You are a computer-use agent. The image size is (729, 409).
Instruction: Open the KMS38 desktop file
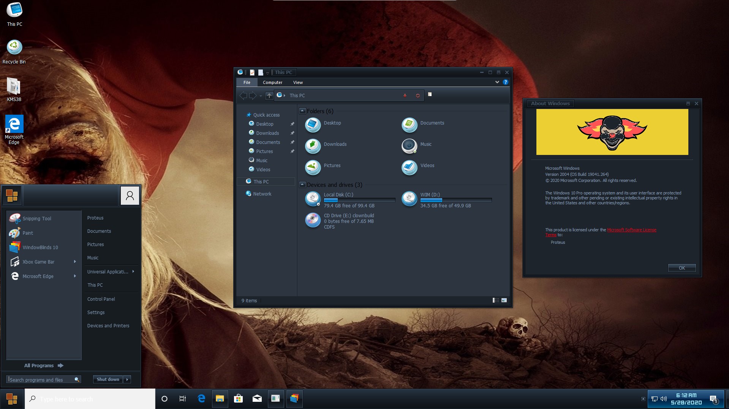click(14, 90)
